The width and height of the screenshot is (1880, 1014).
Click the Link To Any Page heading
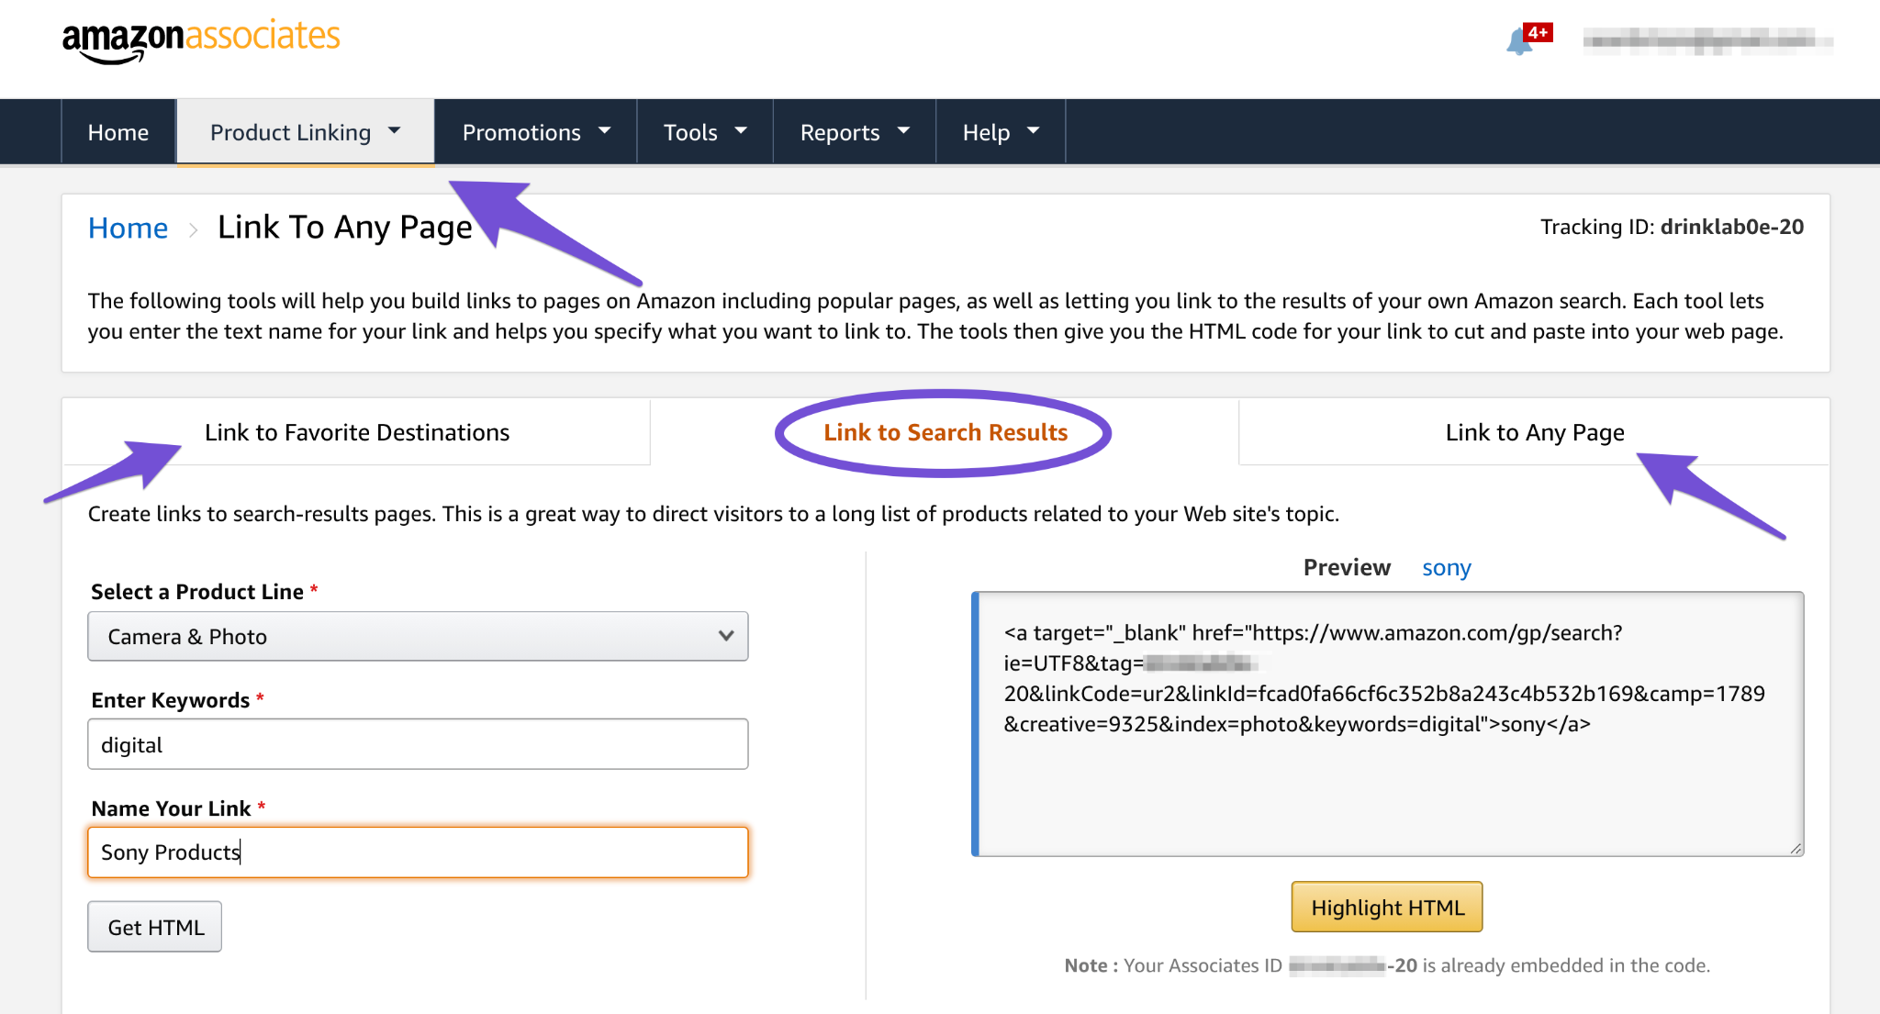tap(345, 228)
